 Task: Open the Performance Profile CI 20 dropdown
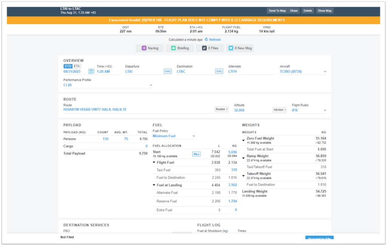pos(108,85)
